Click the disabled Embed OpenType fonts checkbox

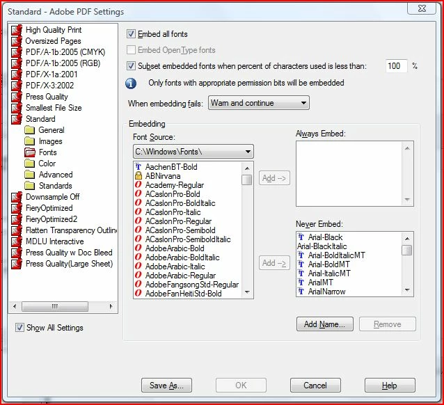click(131, 50)
